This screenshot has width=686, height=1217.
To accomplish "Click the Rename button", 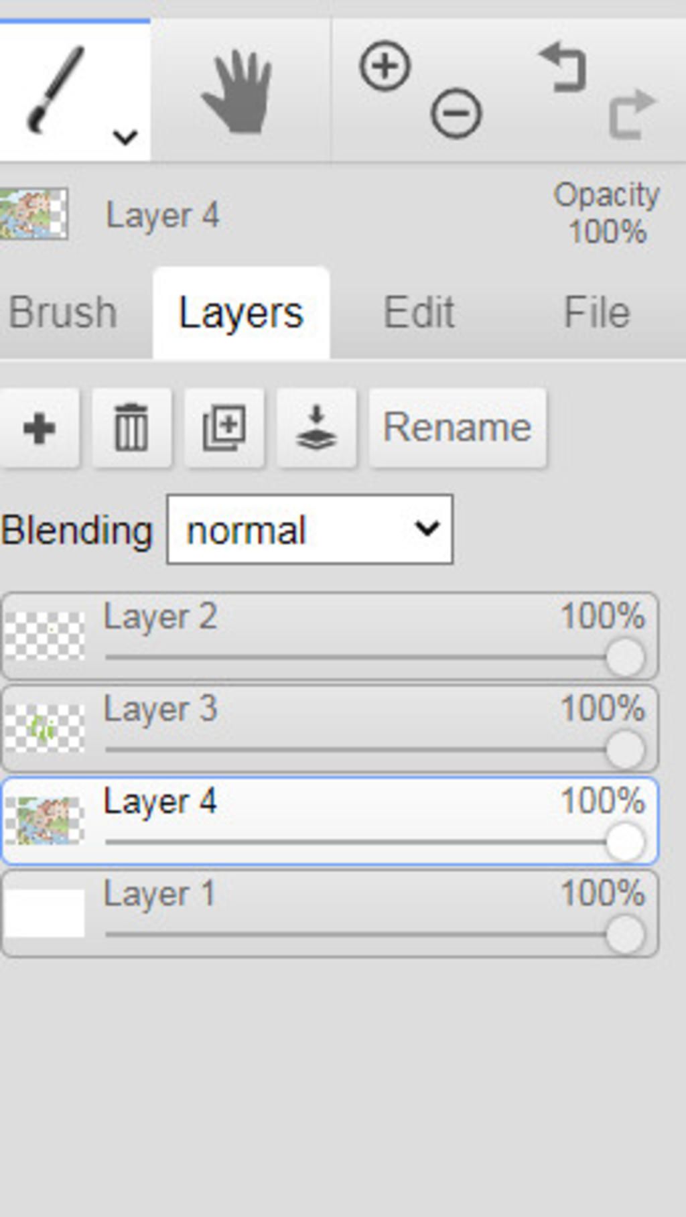I will pyautogui.click(x=458, y=428).
